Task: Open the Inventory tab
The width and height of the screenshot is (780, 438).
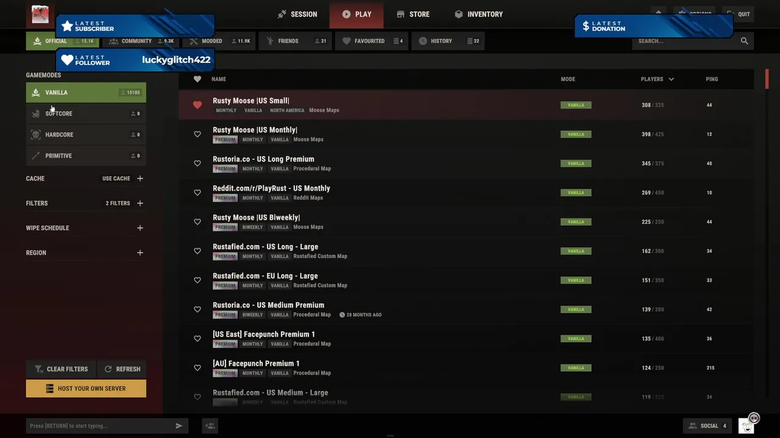Action: click(x=479, y=14)
